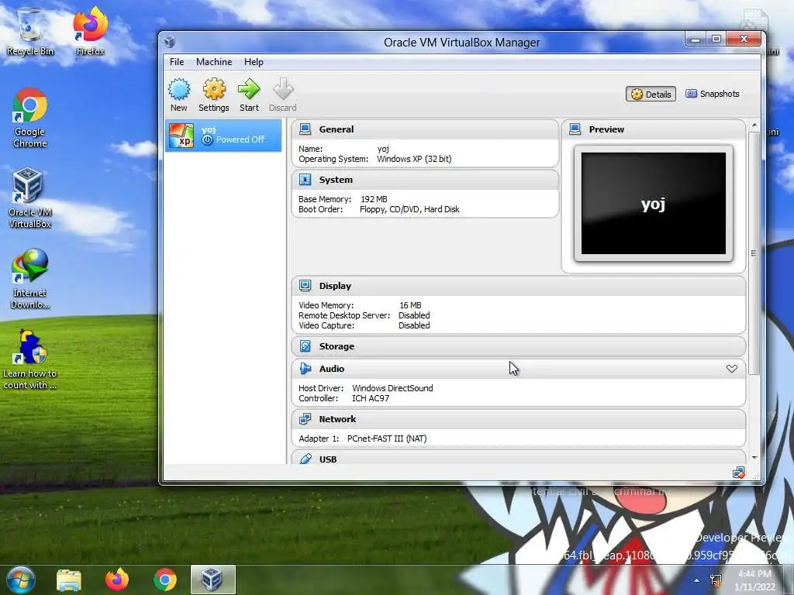Select the Google Chrome desktop shortcut

[30, 118]
